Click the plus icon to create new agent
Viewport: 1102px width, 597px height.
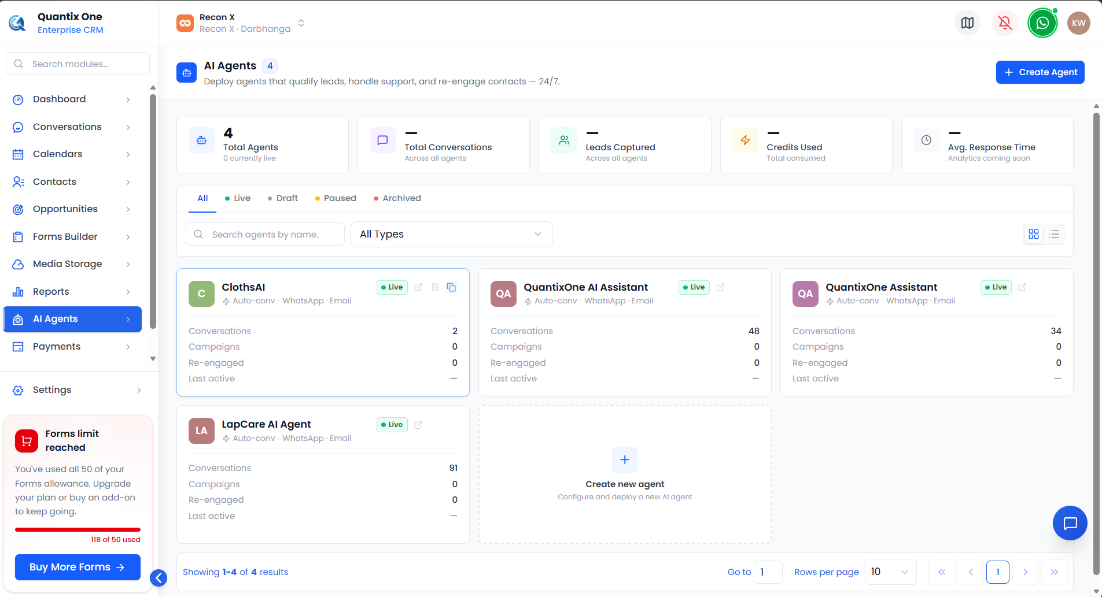pos(625,459)
